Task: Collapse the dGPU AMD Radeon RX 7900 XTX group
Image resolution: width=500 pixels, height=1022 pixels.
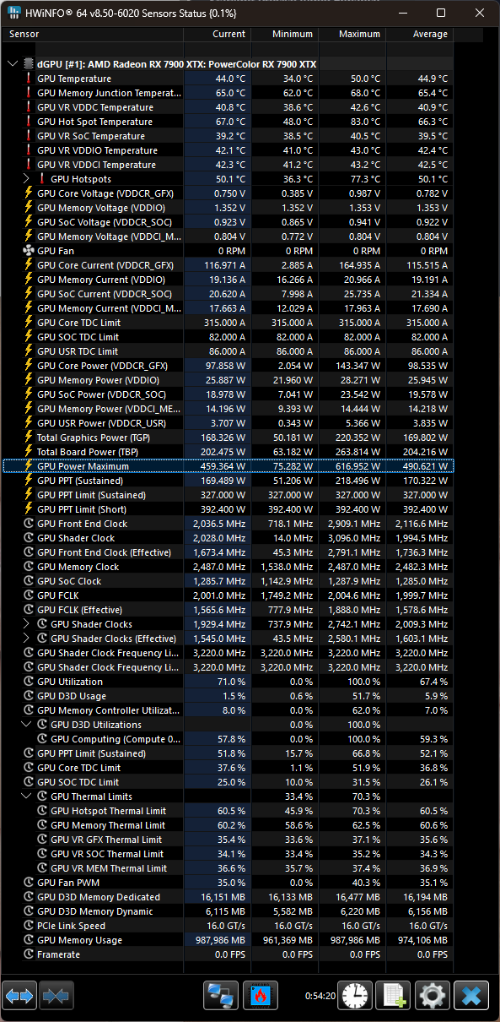Action: tap(12, 64)
